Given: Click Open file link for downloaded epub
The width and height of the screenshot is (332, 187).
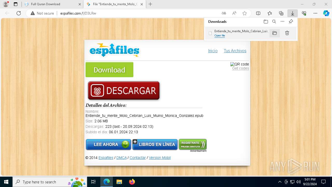Looking at the screenshot, I should (220, 36).
